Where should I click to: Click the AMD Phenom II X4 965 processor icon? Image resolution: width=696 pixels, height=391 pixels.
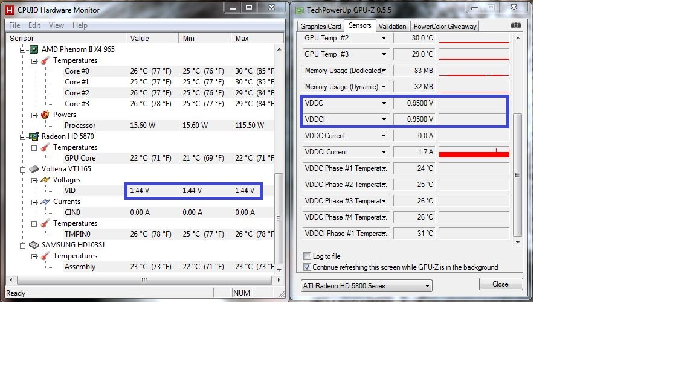(34, 49)
